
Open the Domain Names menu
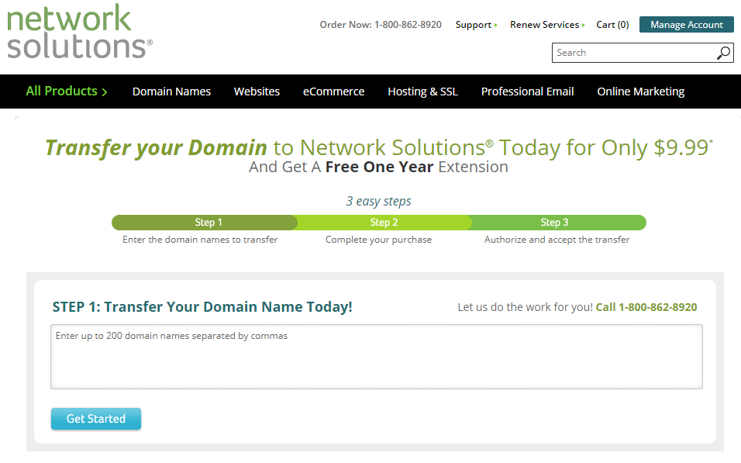click(x=171, y=92)
